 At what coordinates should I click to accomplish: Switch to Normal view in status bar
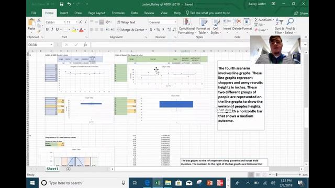click(251, 175)
